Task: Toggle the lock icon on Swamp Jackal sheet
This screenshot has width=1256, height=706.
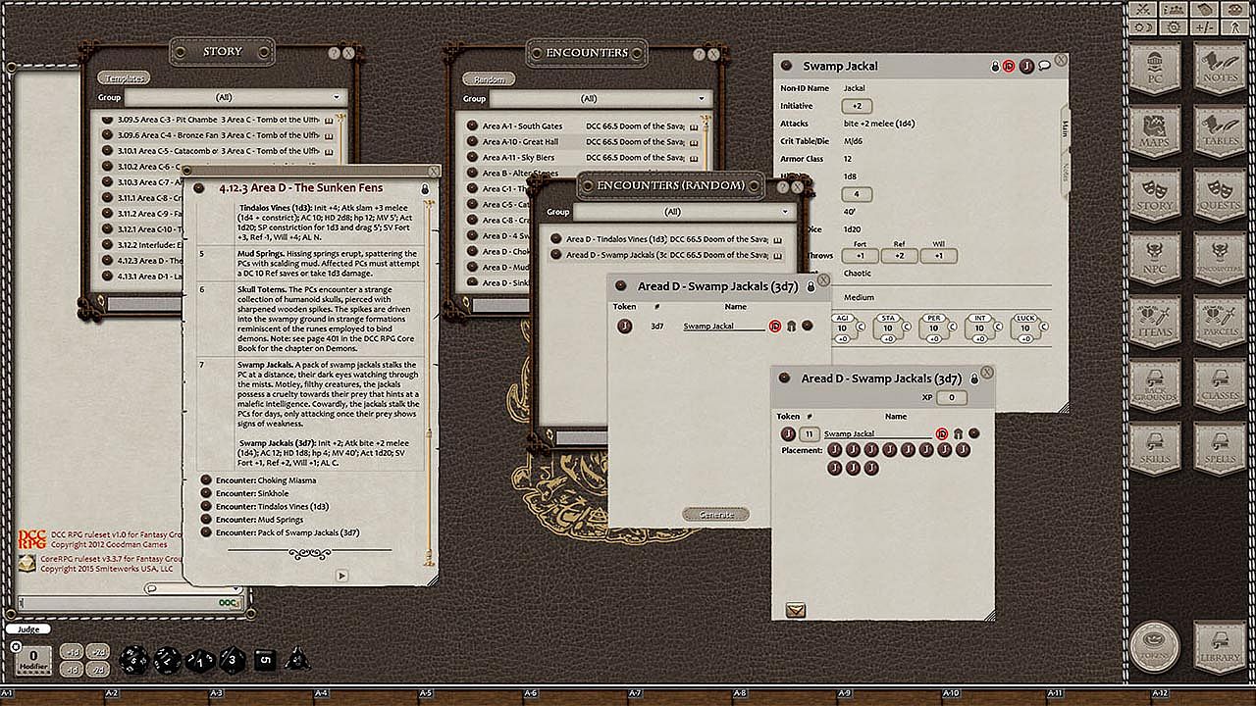Action: pos(995,66)
